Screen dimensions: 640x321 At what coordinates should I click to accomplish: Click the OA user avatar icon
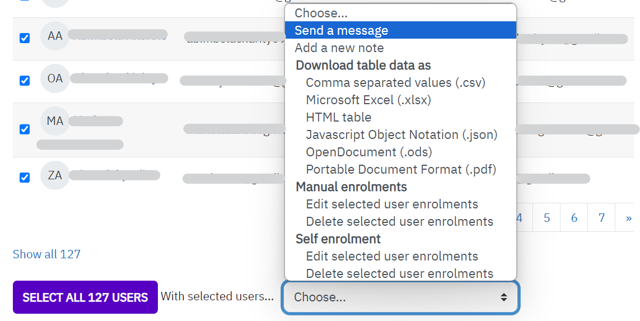[x=55, y=78]
